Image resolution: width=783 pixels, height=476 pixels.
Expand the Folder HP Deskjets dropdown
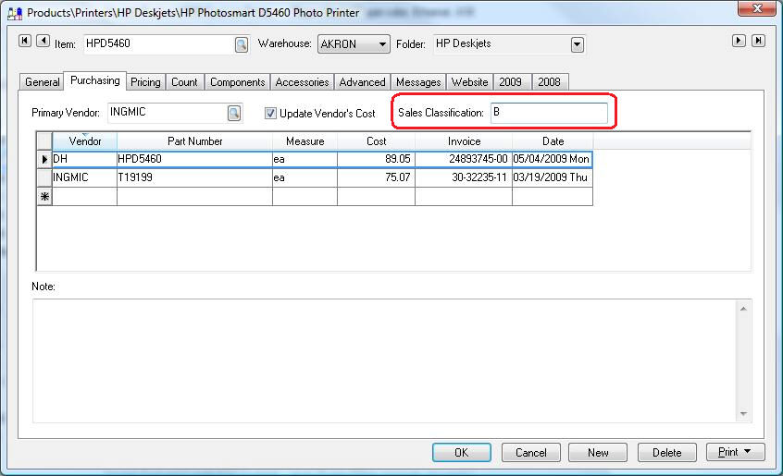[577, 45]
